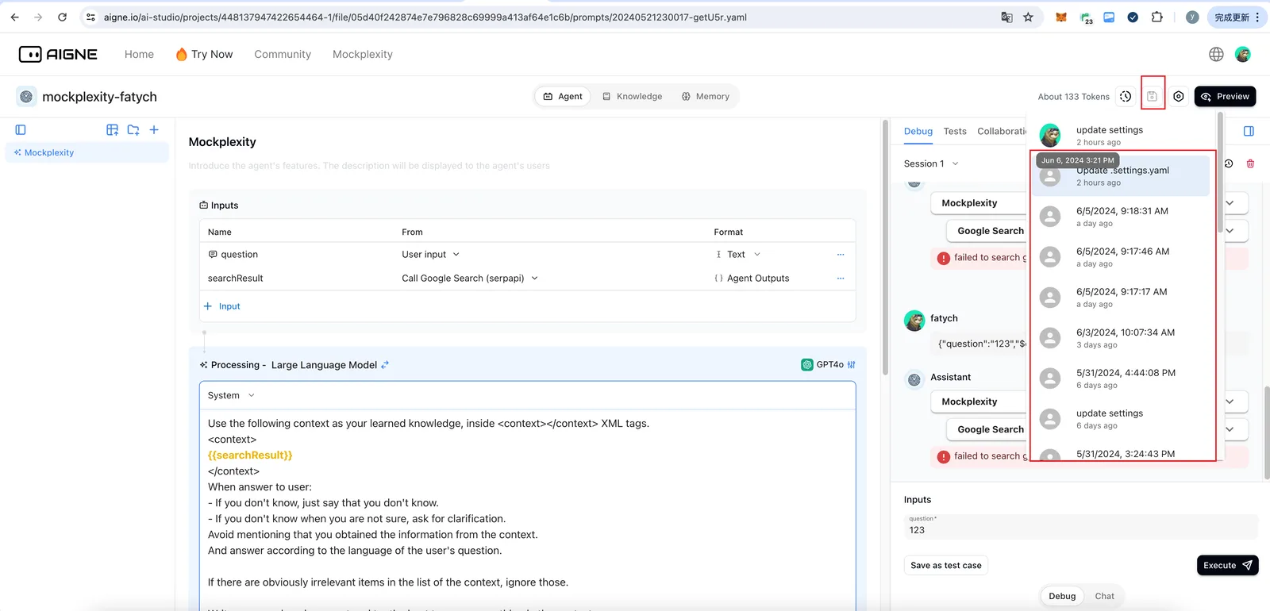Expand Assistant's Google Search debug entry
The image size is (1270, 611).
tap(1230, 429)
